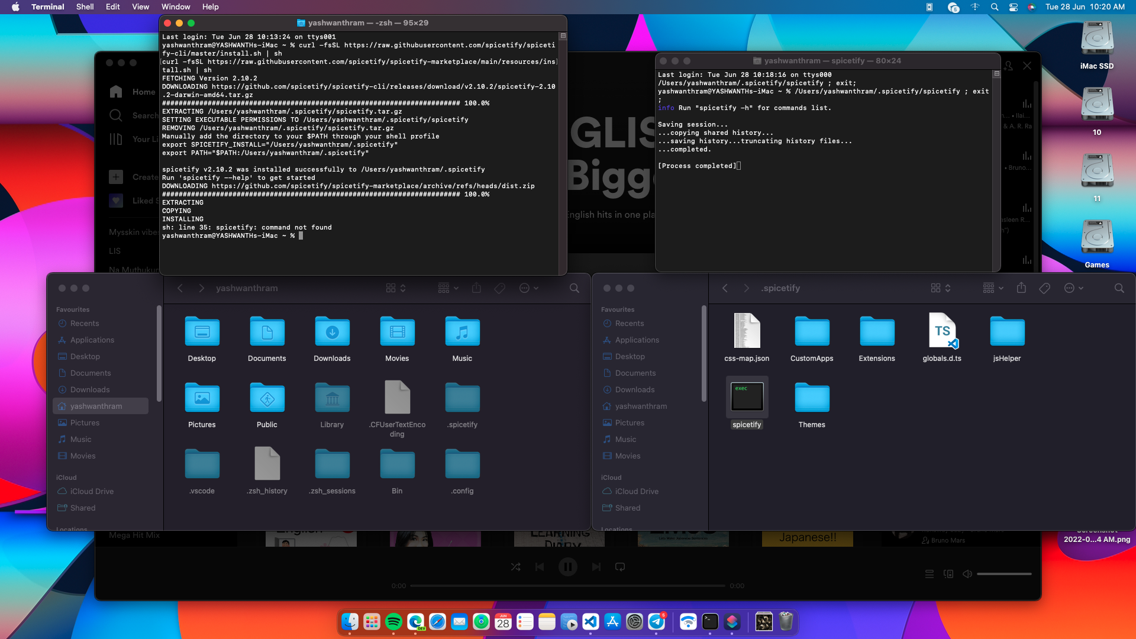This screenshot has width=1136, height=639.
Task: Click the search icon in .spicetify Finder window
Action: pyautogui.click(x=1119, y=288)
